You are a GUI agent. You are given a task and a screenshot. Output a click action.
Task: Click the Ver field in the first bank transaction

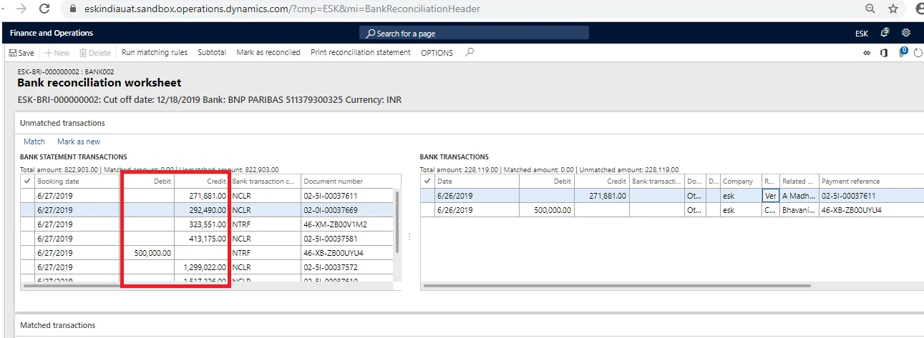tap(771, 195)
